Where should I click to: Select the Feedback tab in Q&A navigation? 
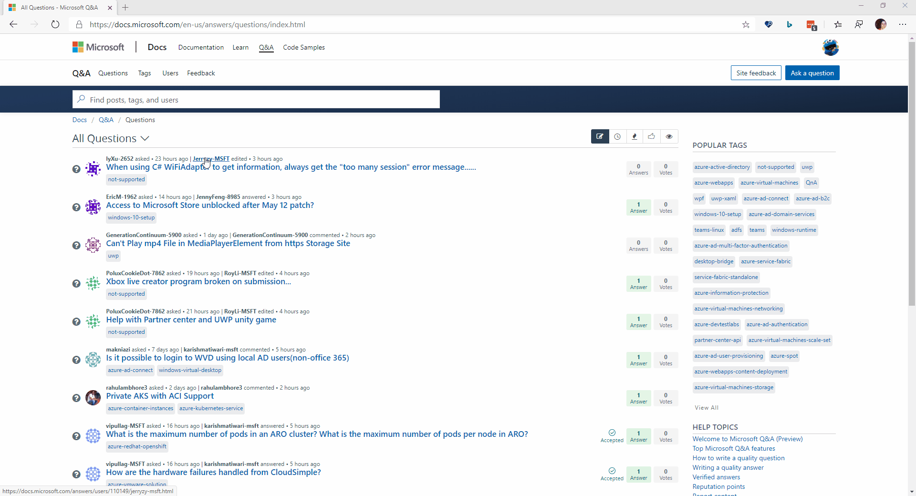coord(201,73)
